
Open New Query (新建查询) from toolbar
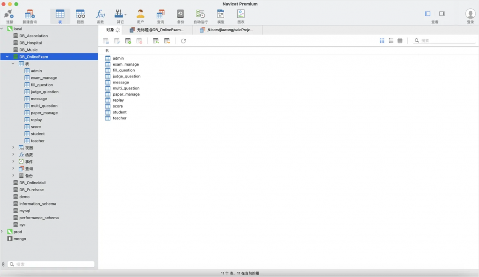29,16
